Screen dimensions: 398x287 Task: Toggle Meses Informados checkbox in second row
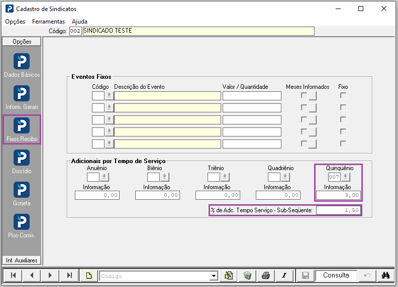(x=304, y=107)
